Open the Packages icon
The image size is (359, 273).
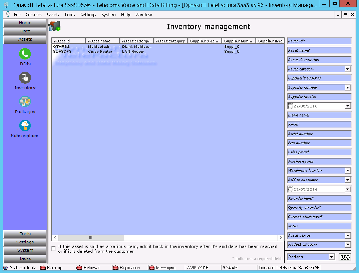[x=25, y=102]
